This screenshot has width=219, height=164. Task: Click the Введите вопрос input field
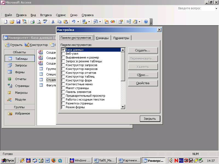(x=196, y=8)
